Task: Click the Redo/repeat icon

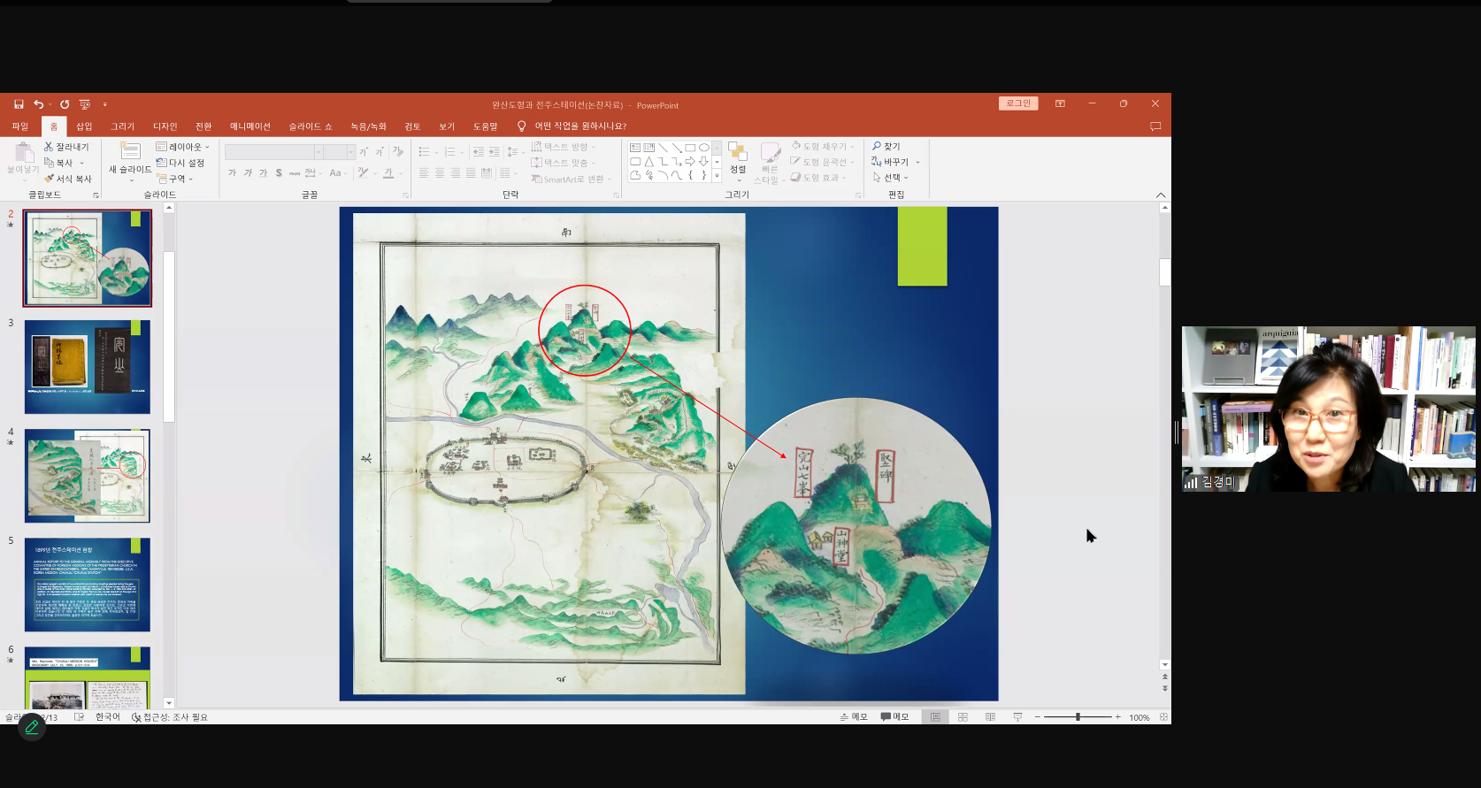Action: [x=65, y=104]
